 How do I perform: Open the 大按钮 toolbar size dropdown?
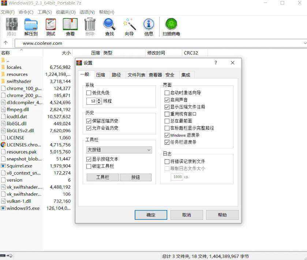pyautogui.click(x=119, y=150)
